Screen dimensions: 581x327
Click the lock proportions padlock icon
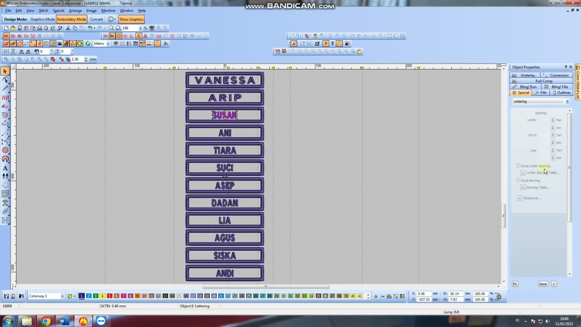498,297
